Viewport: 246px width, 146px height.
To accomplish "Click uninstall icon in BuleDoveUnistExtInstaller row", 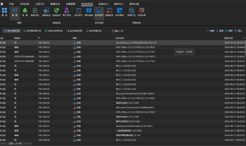I will tap(75, 126).
